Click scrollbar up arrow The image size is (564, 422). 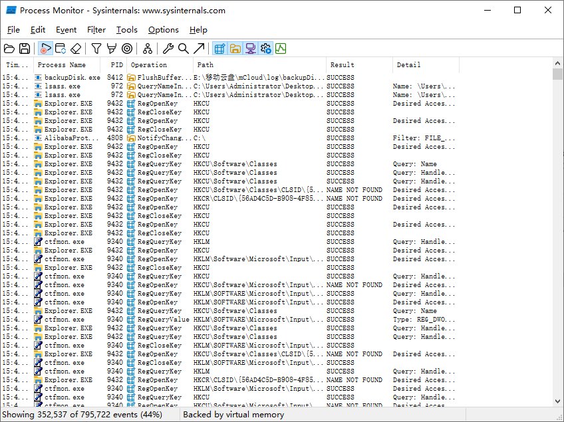(557, 63)
